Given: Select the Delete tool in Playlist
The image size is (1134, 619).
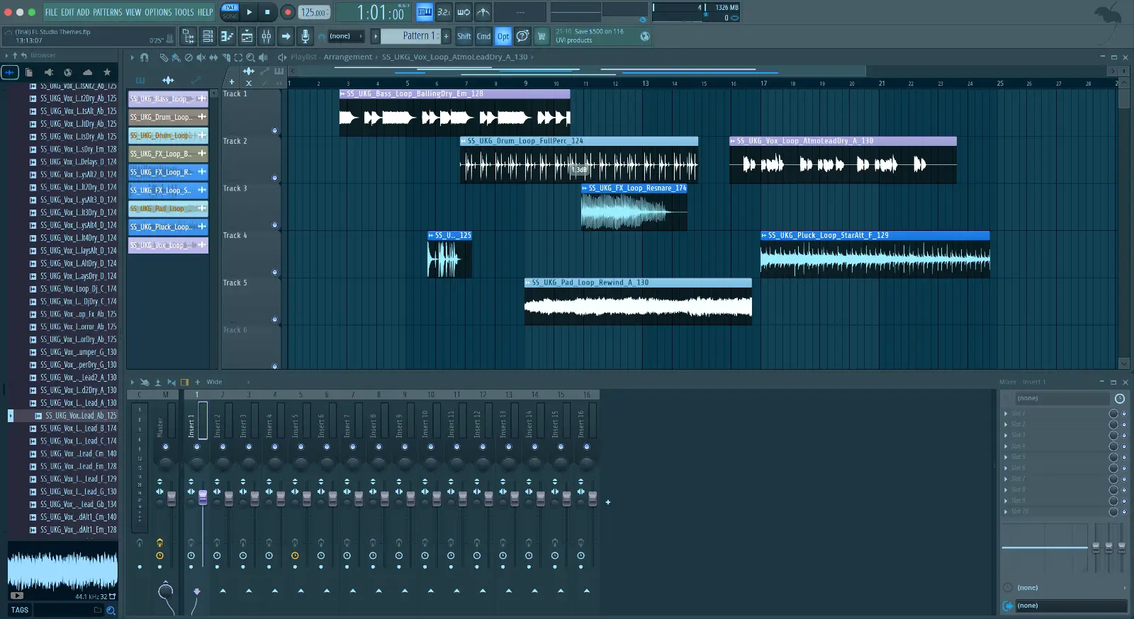Looking at the screenshot, I should (x=189, y=57).
